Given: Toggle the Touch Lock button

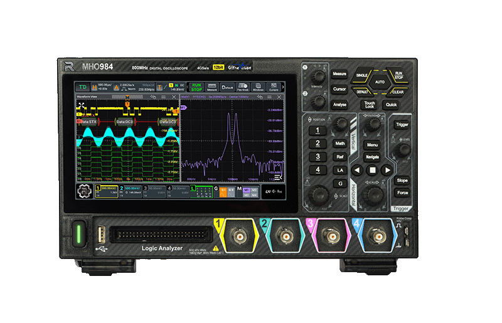Looking at the screenshot, I should [x=370, y=105].
